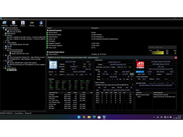Click the Turbo Max operating point row

click(71, 99)
